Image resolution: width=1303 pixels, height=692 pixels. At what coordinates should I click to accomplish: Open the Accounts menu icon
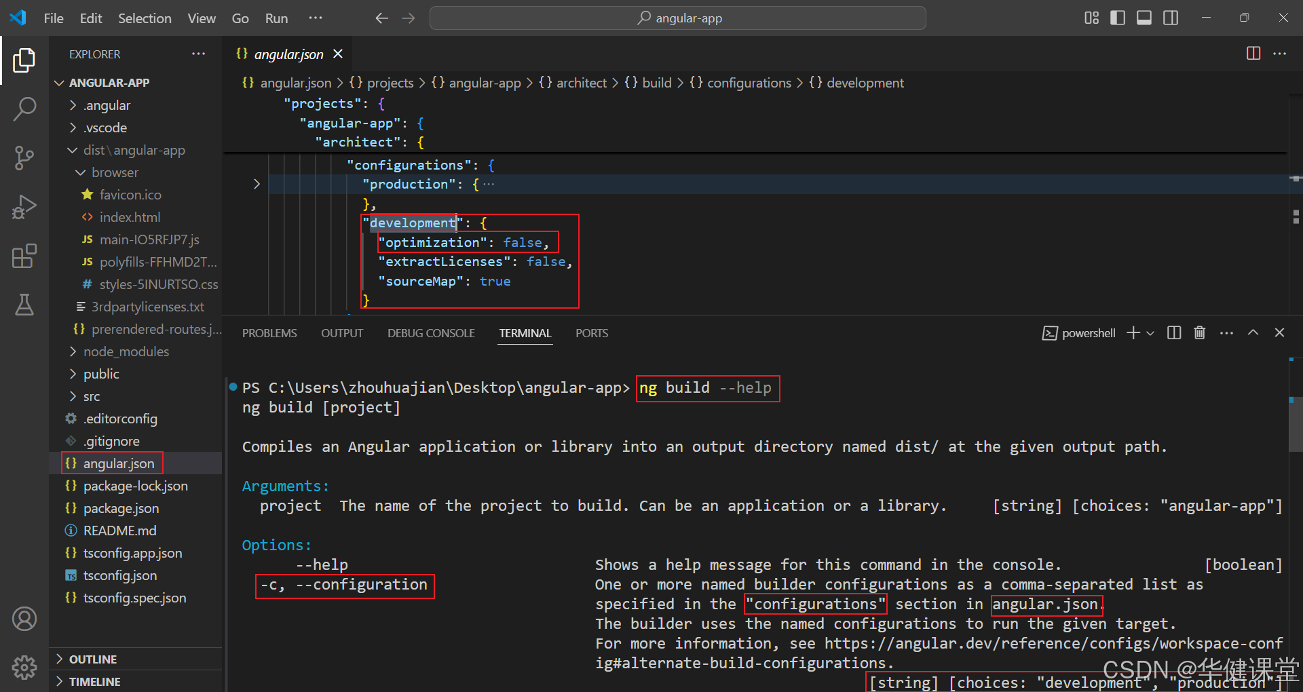24,619
